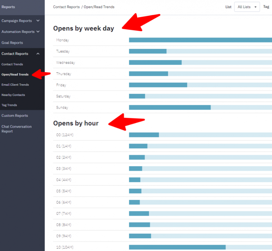Select the 06 (6AM) row label
The image size is (272, 251).
click(64, 202)
